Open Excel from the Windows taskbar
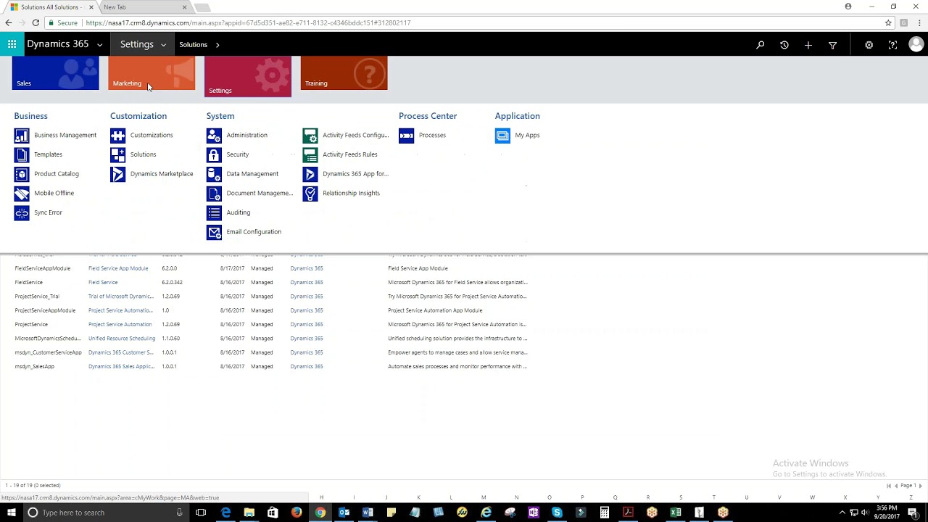 675,513
